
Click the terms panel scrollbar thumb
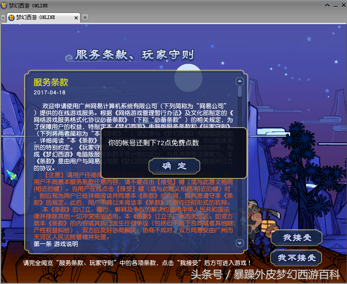pyautogui.click(x=240, y=92)
